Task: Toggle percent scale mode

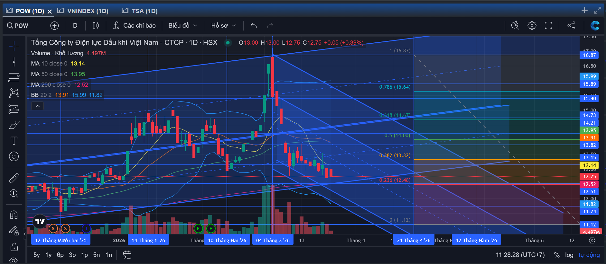Action: click(557, 255)
